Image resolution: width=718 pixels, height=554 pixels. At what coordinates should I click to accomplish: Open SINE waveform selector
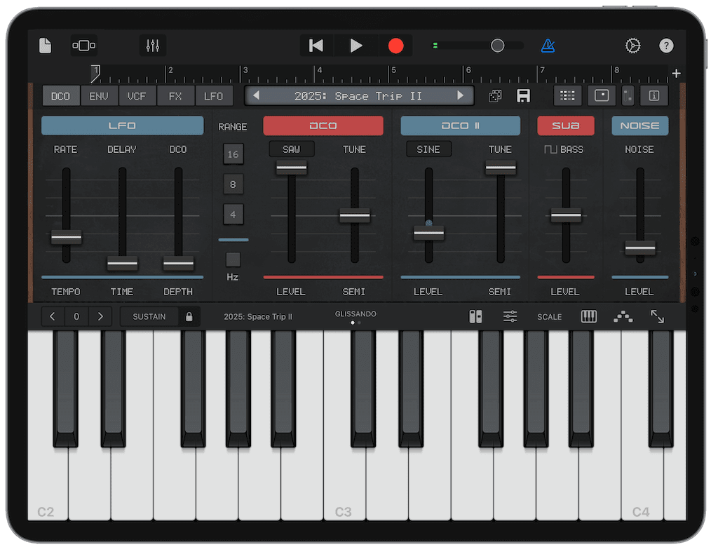pyautogui.click(x=428, y=149)
